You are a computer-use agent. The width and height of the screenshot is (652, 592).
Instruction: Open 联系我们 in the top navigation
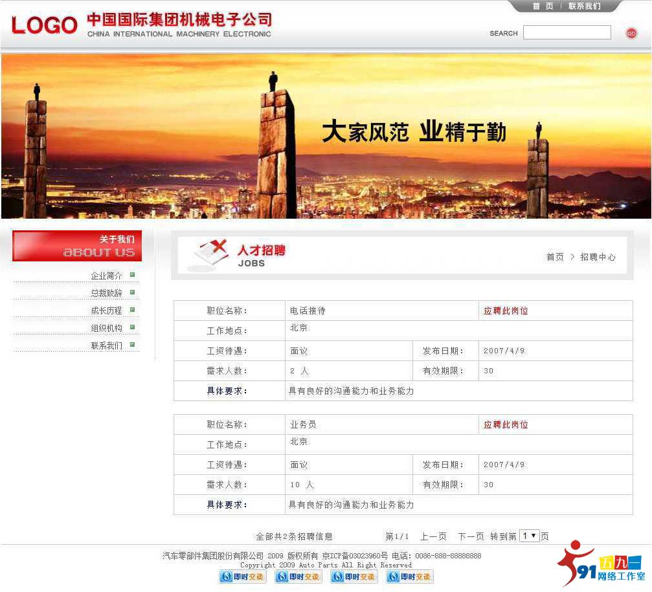pyautogui.click(x=585, y=6)
